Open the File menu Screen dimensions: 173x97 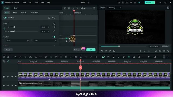pos(25,2)
